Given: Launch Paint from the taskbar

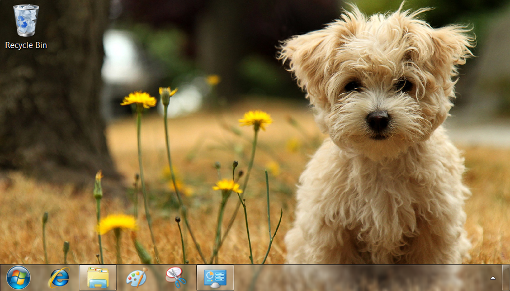Looking at the screenshot, I should coord(136,278).
